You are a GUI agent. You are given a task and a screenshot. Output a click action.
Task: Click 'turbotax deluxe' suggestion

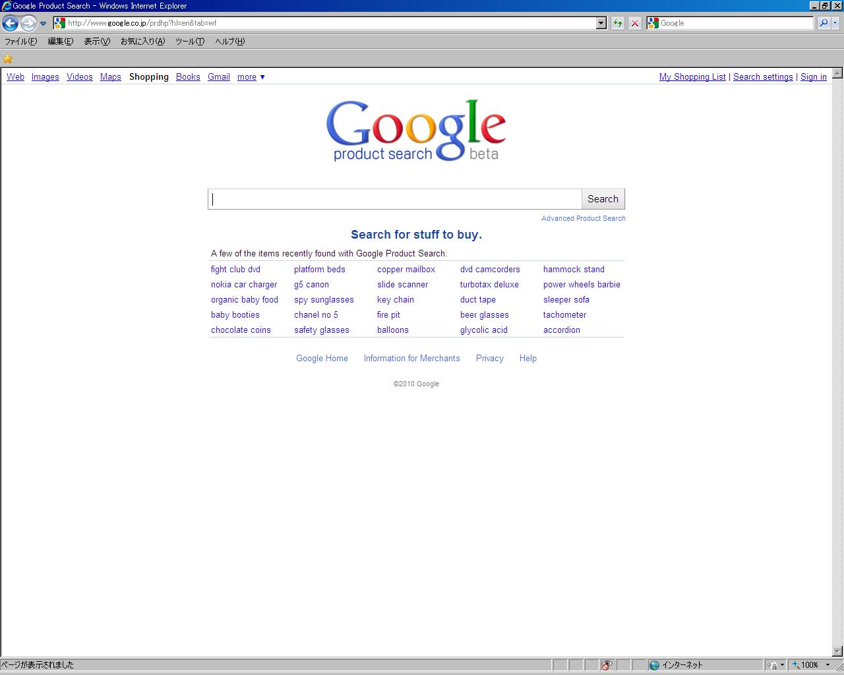pyautogui.click(x=489, y=285)
